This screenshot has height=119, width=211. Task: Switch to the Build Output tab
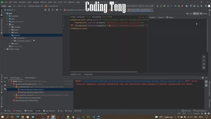(15, 78)
